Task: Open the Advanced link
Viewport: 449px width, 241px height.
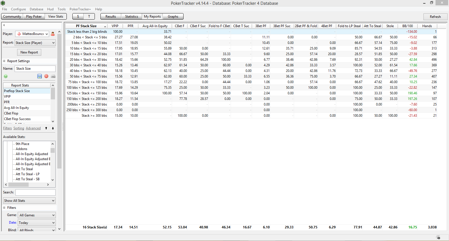Action: tap(33, 128)
